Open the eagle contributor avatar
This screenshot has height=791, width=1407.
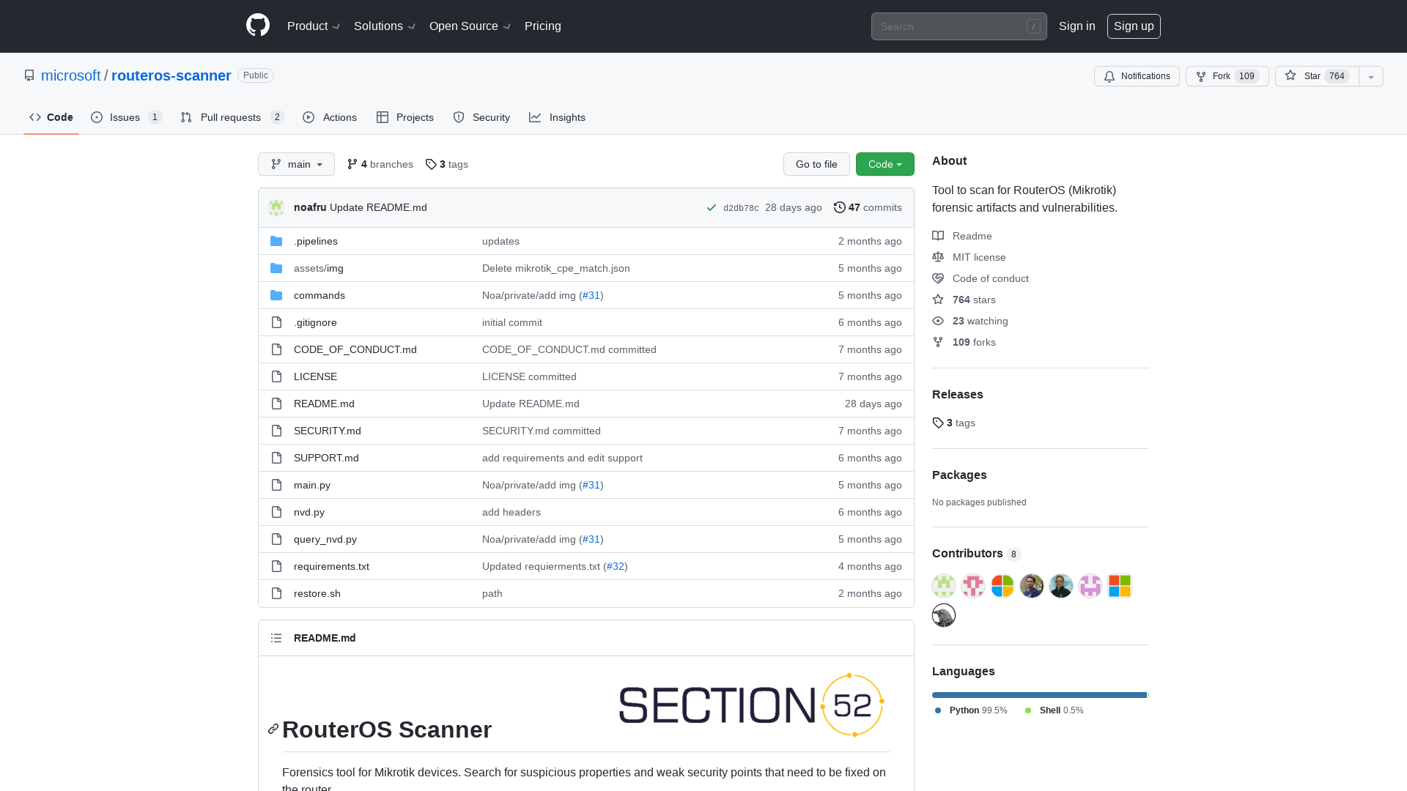(x=944, y=615)
